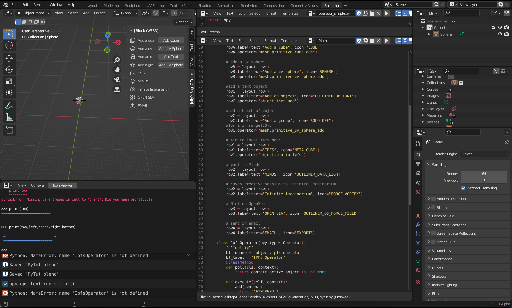Switch perspective/orthographic grid icon

click(117, 89)
